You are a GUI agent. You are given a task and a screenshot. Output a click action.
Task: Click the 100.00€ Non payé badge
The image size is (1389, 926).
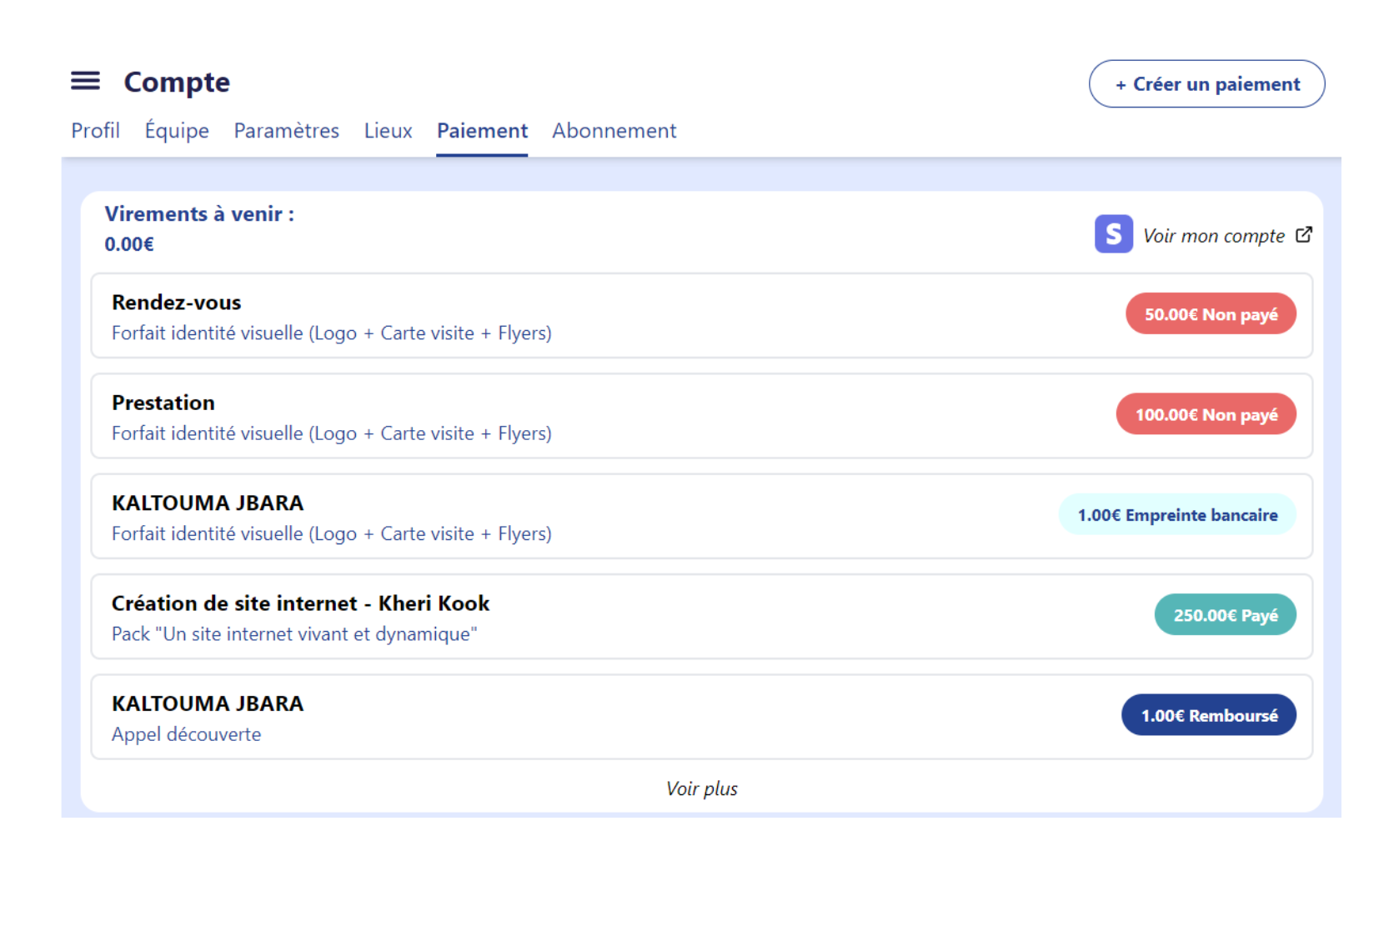coord(1206,414)
